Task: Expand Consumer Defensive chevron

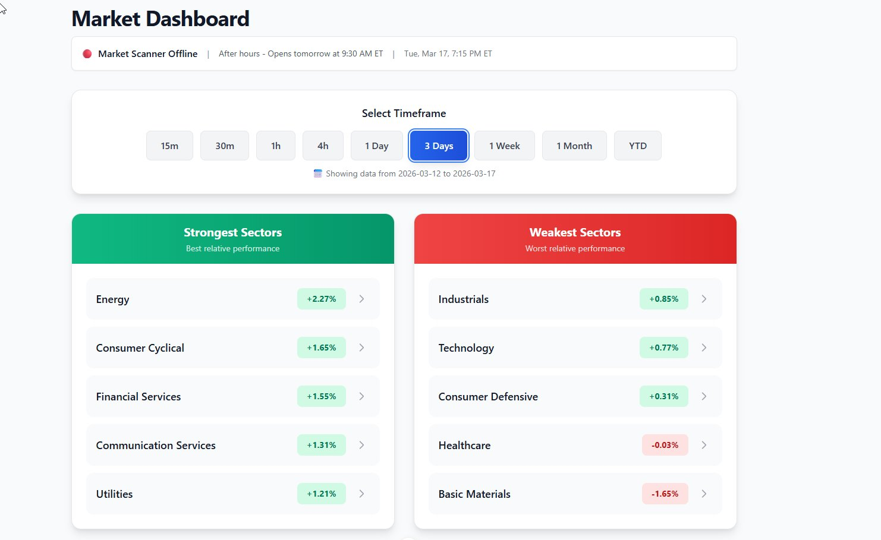Action: (704, 396)
